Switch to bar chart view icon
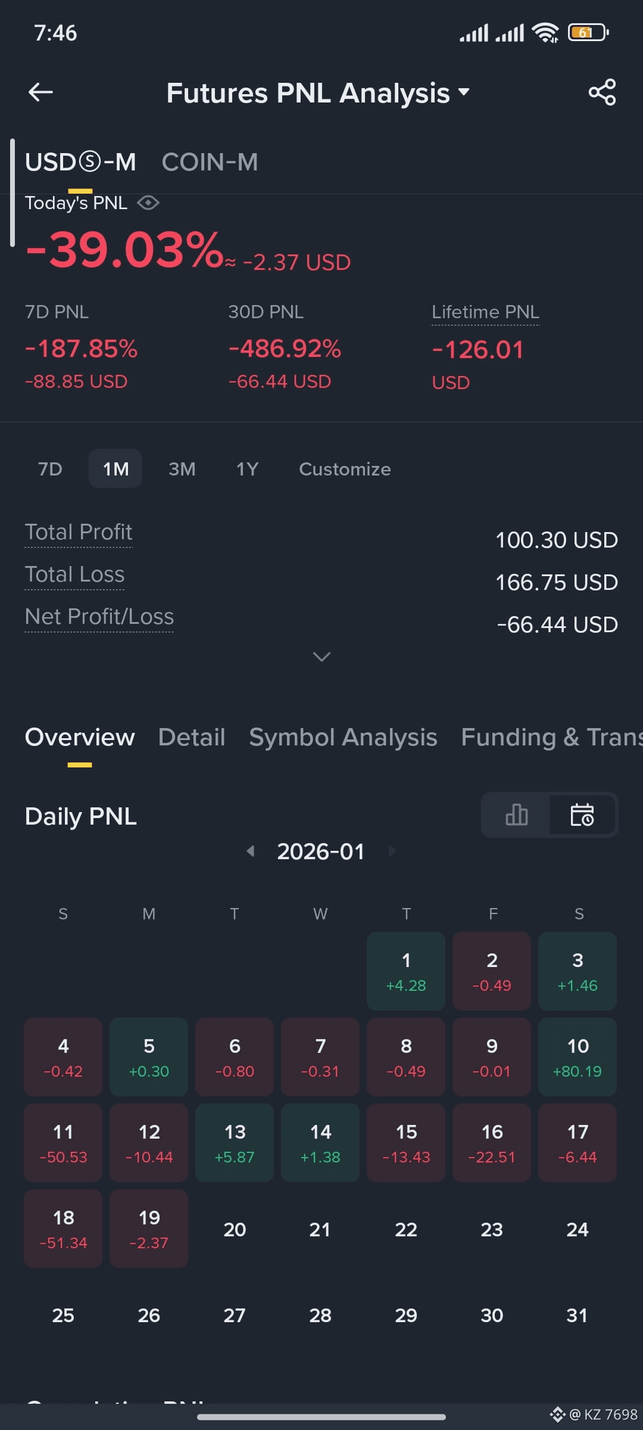 [x=516, y=815]
